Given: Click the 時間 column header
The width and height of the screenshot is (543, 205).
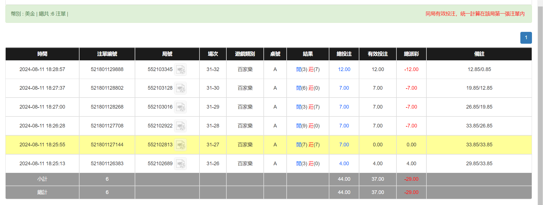Looking at the screenshot, I should [x=42, y=54].
